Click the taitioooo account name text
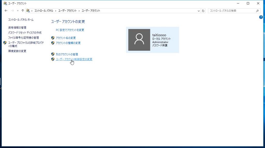This screenshot has width=265, height=148. [x=159, y=35]
